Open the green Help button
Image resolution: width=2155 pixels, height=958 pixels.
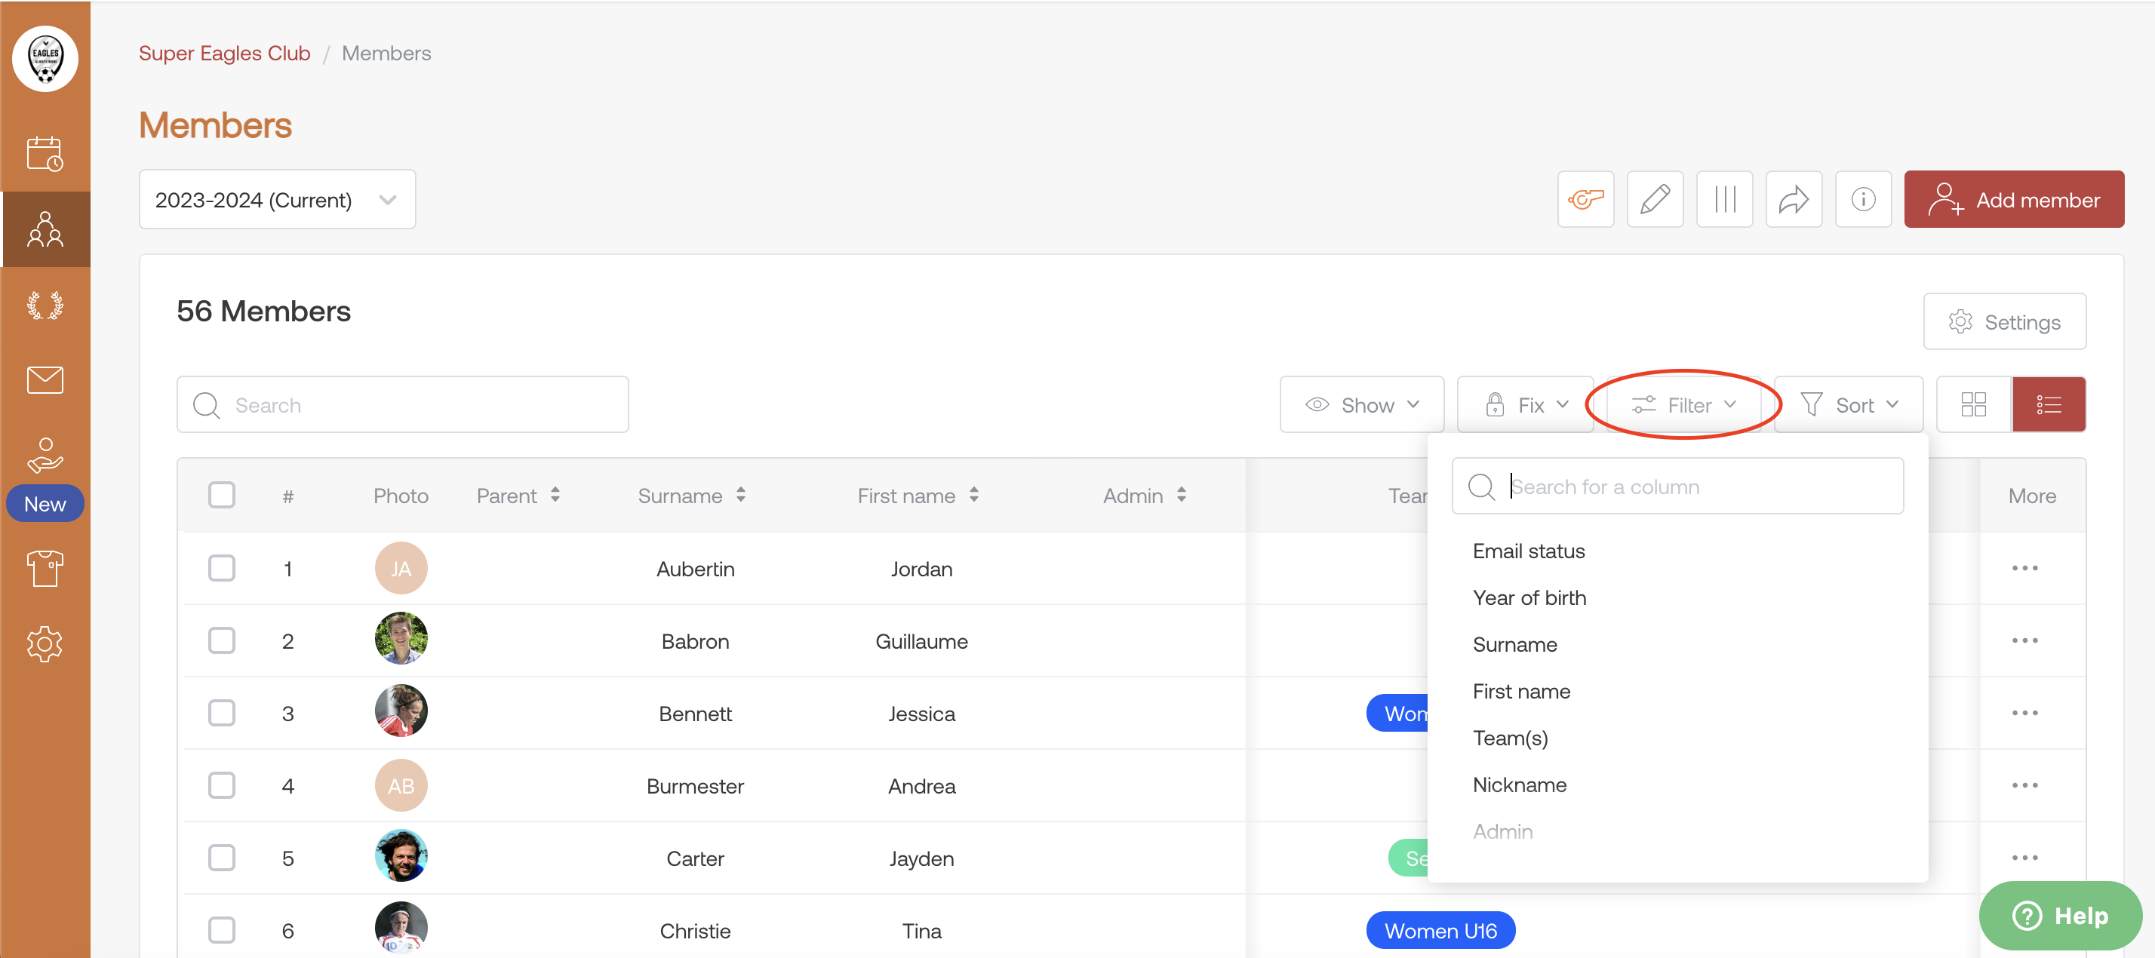coord(2061,915)
